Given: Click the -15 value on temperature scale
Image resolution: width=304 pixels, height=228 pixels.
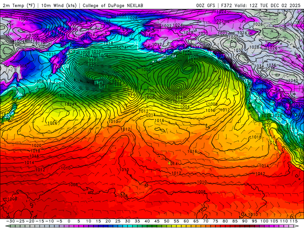Looking at the screenshot, I should (40, 221).
